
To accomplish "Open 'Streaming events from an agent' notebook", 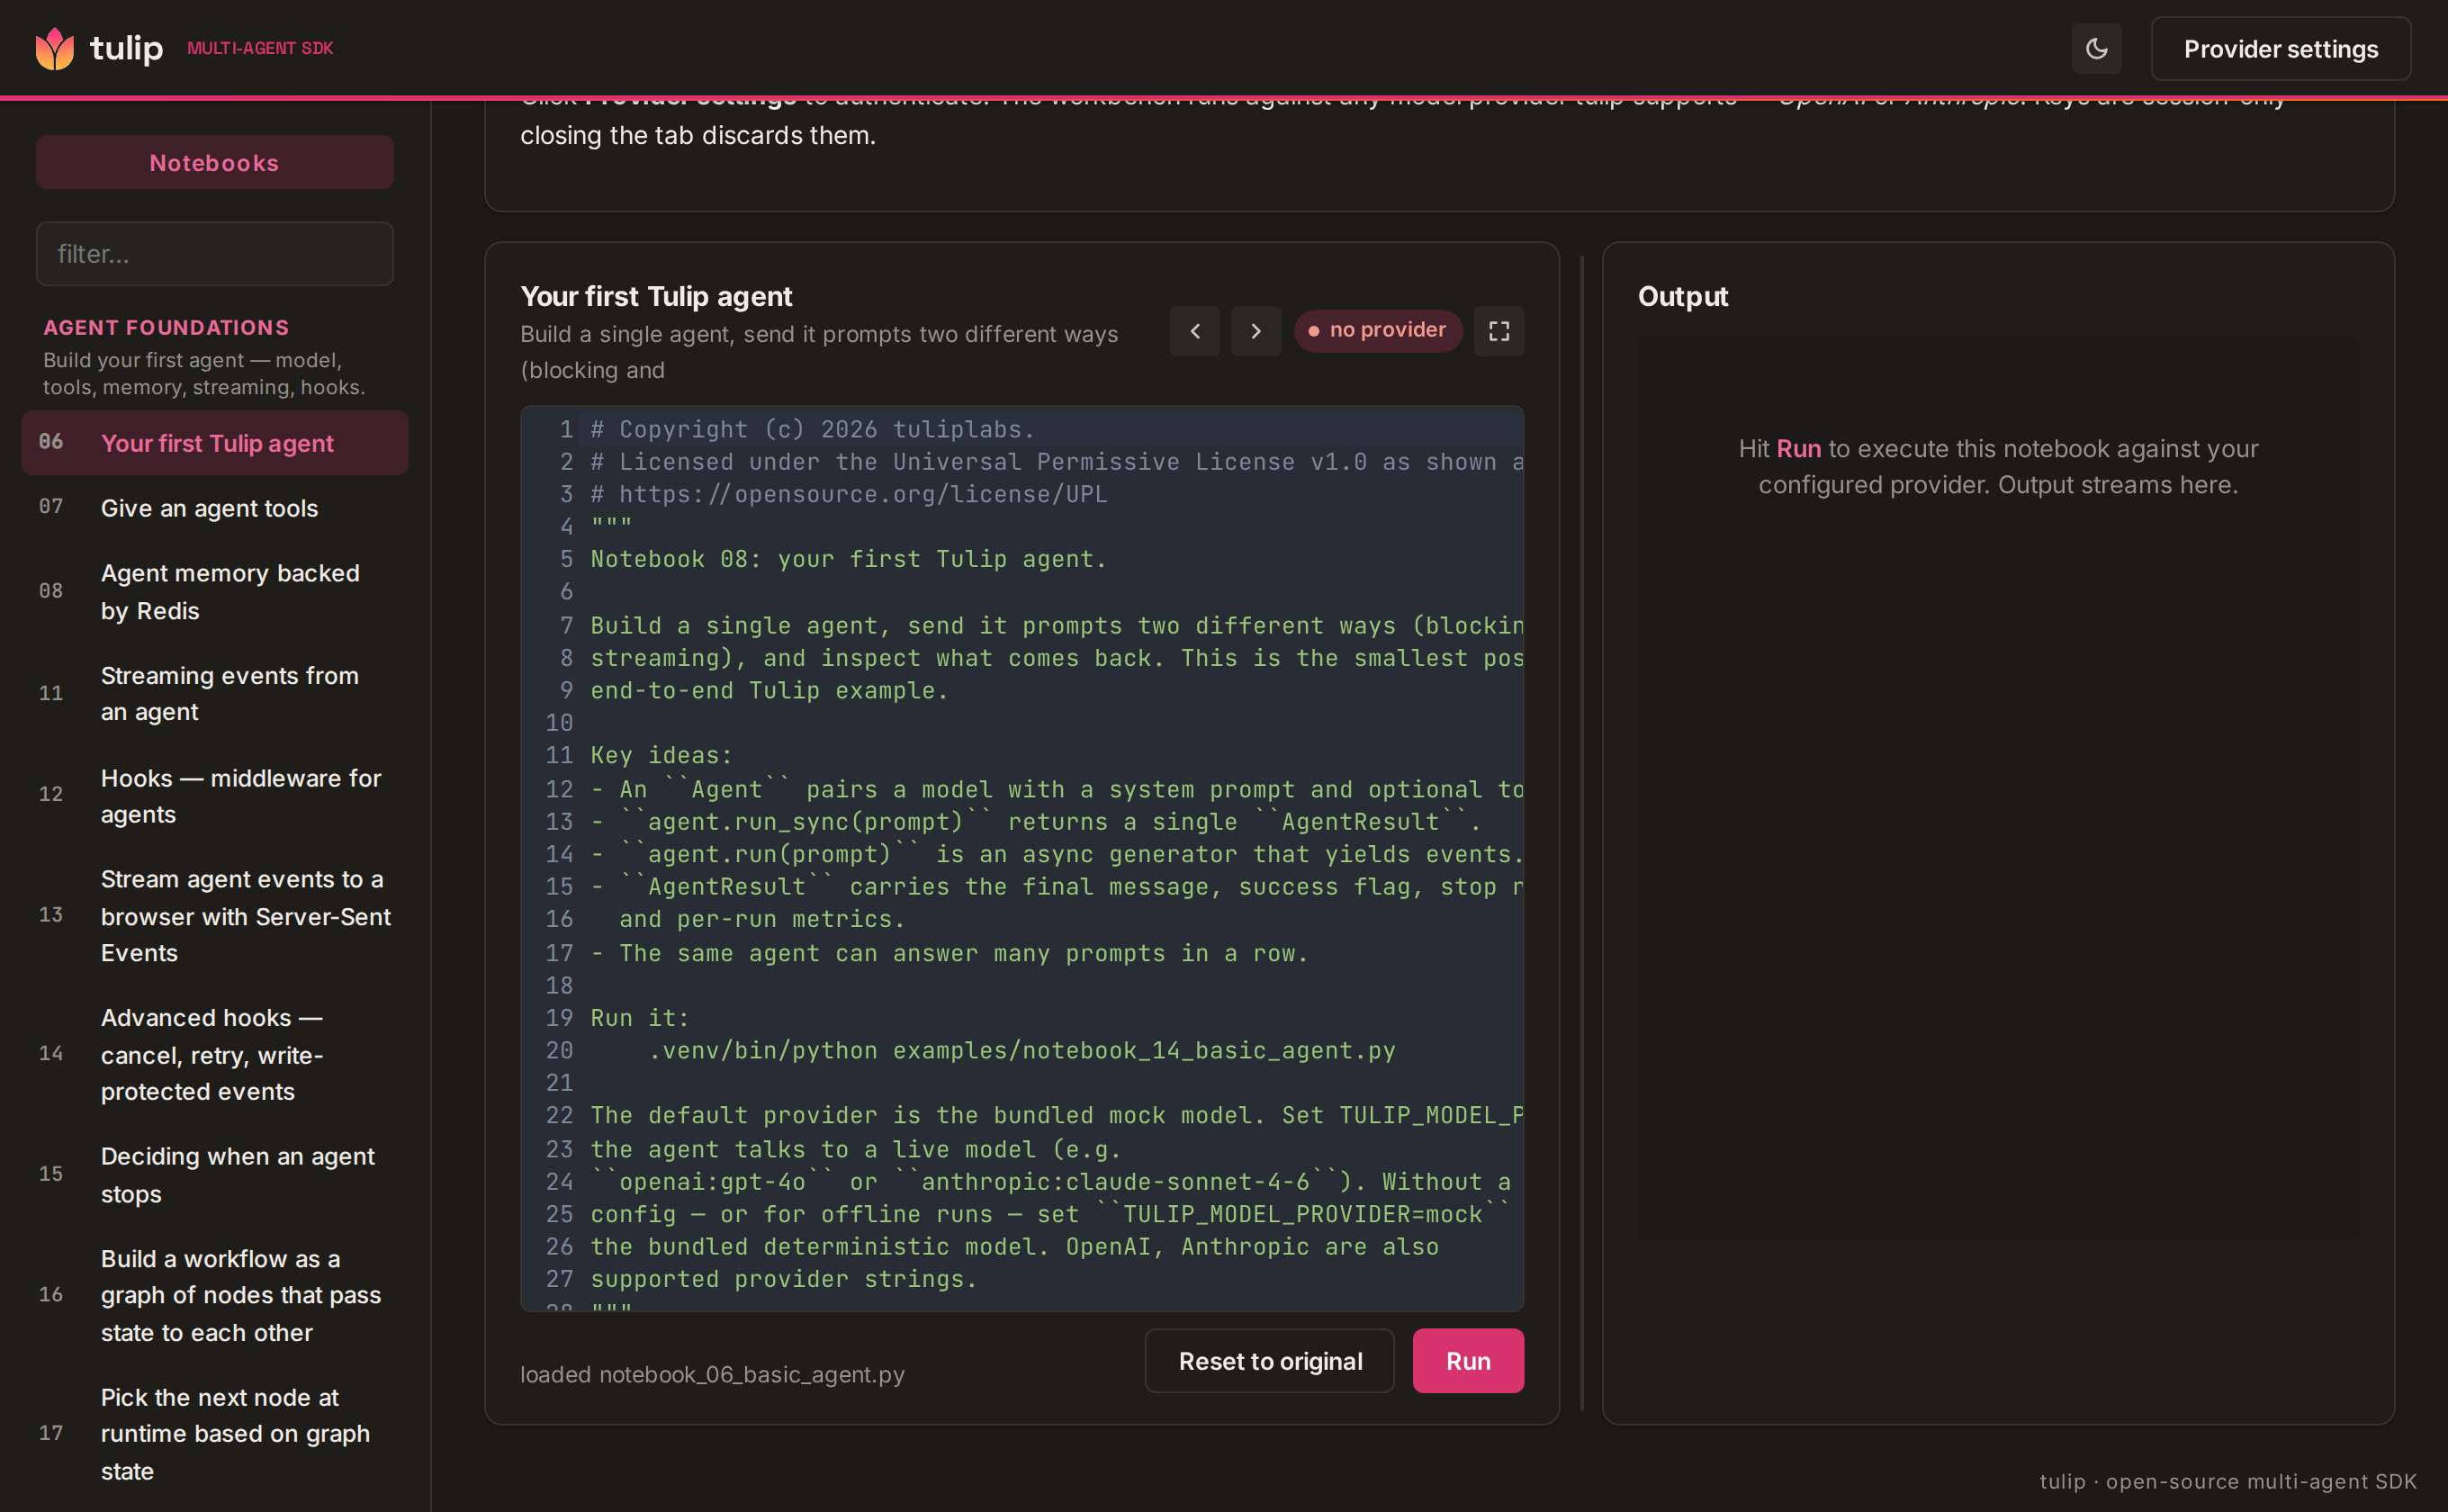I will [214, 693].
